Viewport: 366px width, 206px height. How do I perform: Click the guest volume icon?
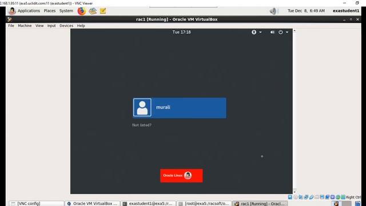[272, 32]
